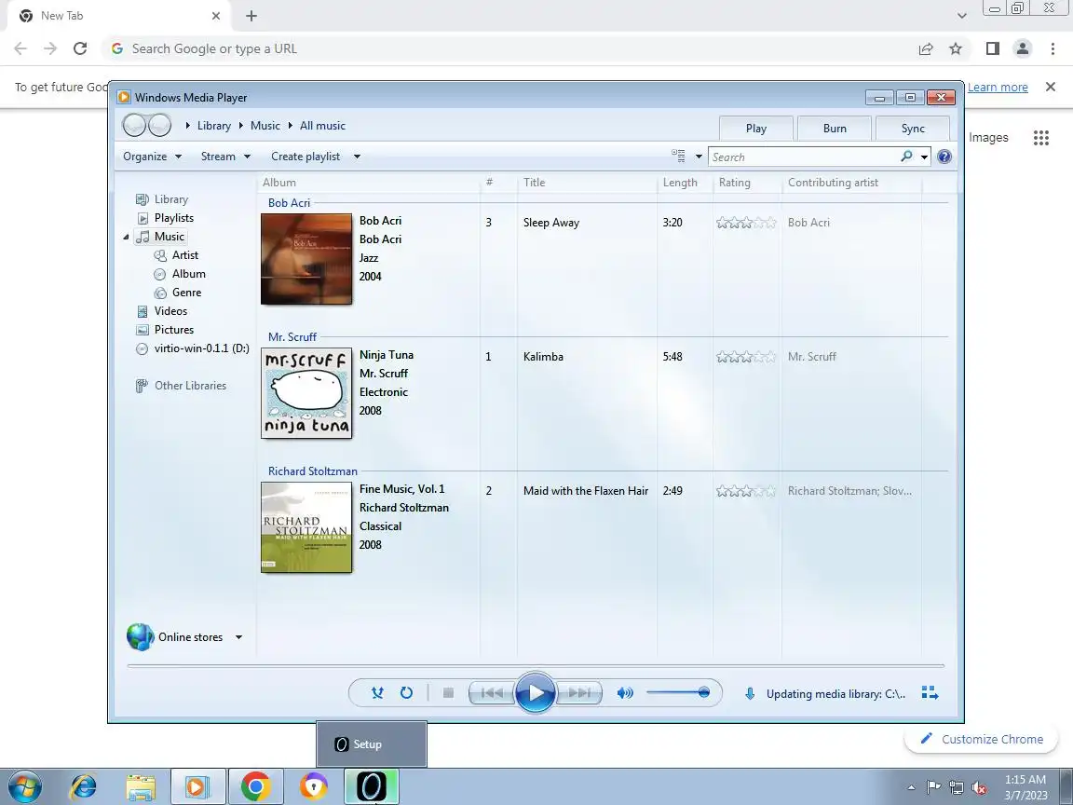Skip to the next track
The image size is (1073, 805).
tap(579, 693)
